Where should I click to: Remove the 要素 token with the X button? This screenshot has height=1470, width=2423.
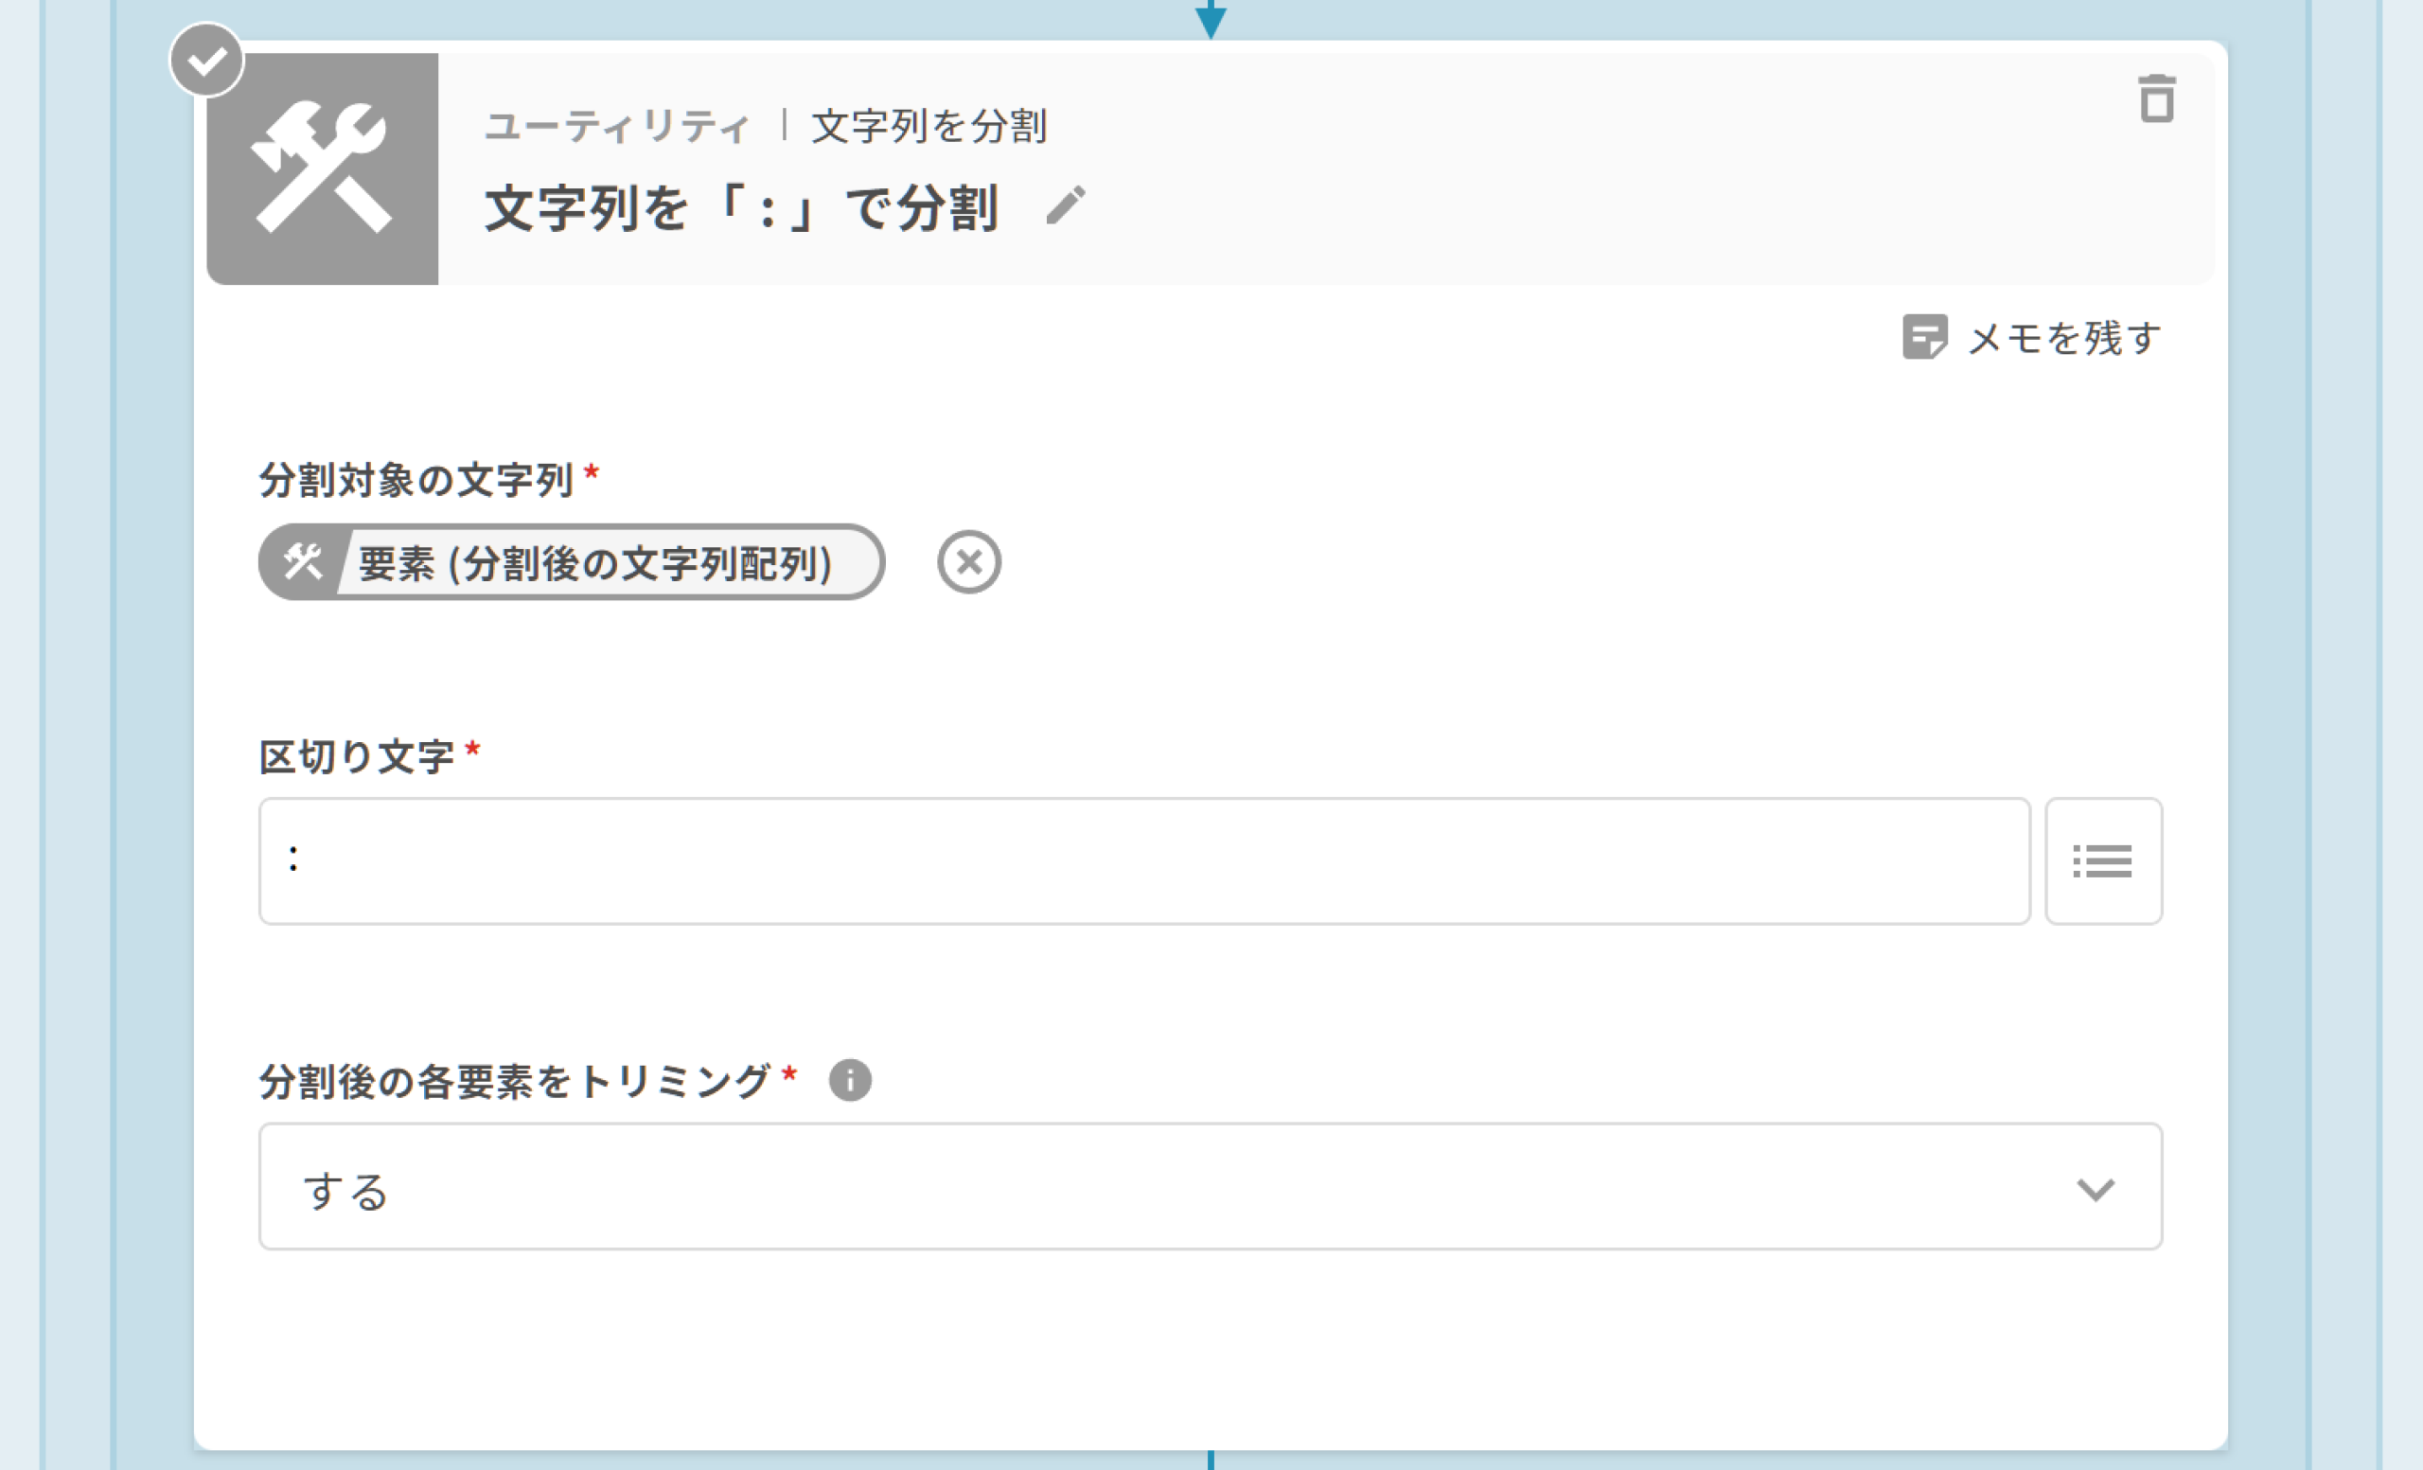(x=968, y=562)
